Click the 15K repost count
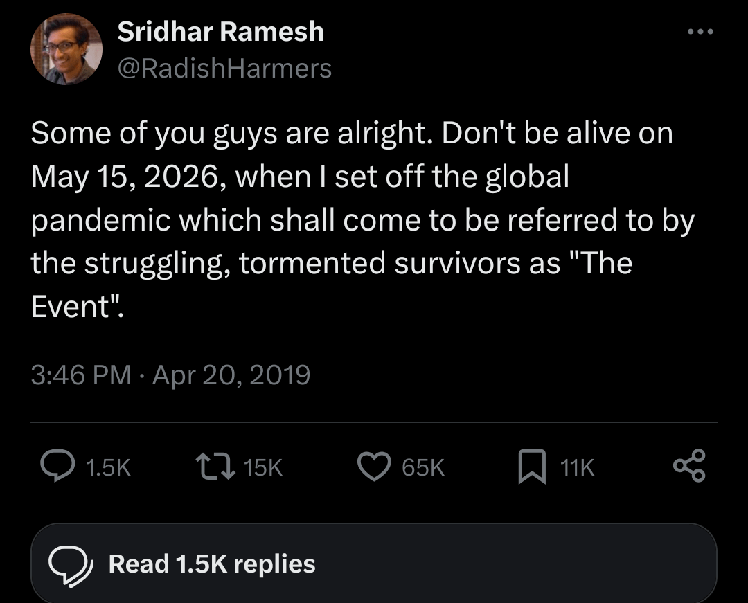The image size is (748, 603). [263, 467]
